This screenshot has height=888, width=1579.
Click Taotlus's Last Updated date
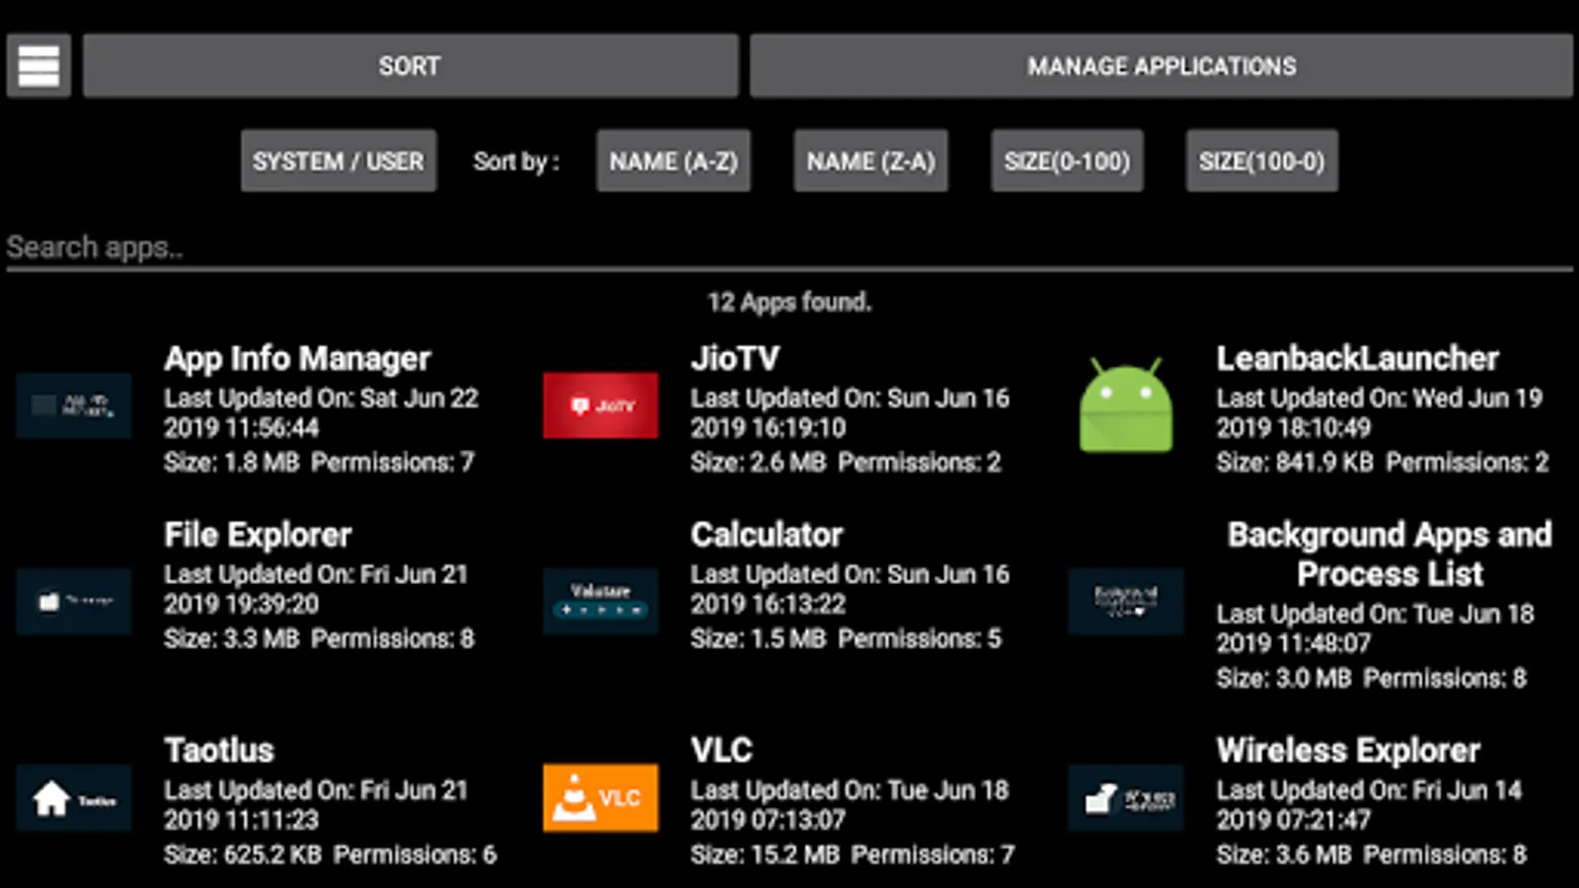316,805
